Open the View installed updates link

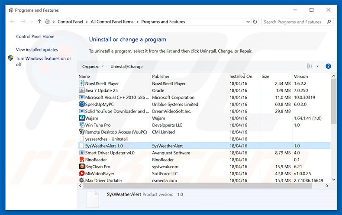37,49
